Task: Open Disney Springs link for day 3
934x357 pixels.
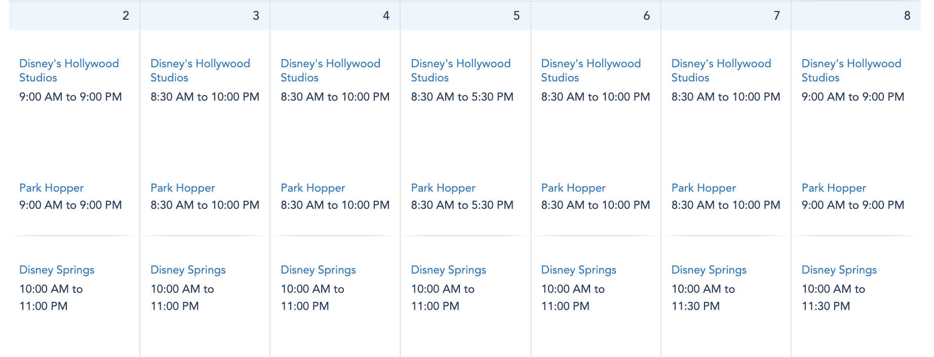Action: (188, 270)
